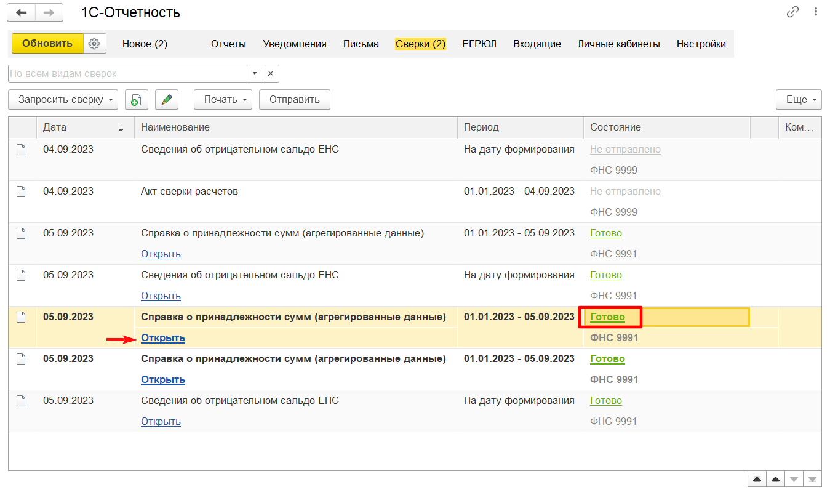
Task: Go back with the left arrow
Action: (x=21, y=12)
